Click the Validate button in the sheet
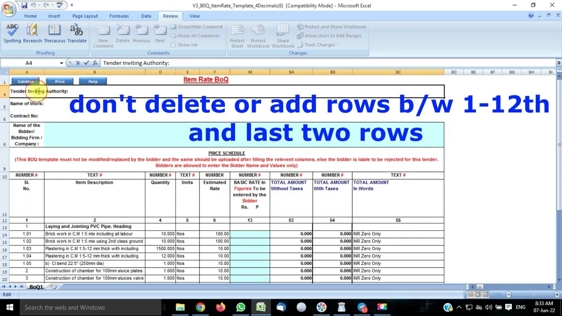The width and height of the screenshot is (562, 316). 25,82
